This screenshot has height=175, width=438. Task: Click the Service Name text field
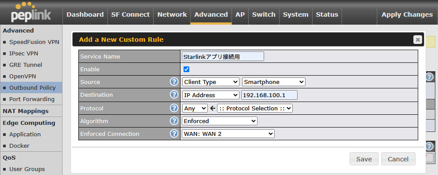[x=223, y=56]
